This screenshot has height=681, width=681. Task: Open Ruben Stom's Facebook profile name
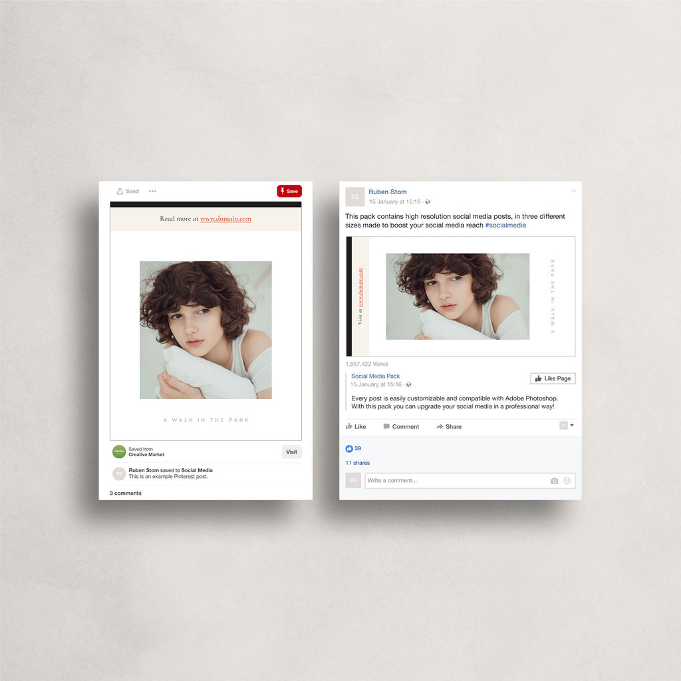tap(388, 192)
